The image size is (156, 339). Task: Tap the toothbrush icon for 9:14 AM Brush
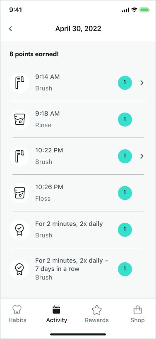point(19,83)
